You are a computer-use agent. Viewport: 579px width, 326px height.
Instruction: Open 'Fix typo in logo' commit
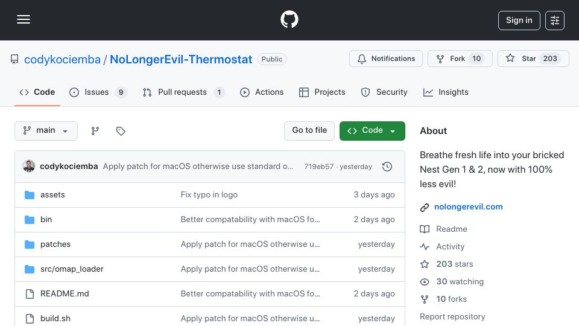(x=209, y=195)
